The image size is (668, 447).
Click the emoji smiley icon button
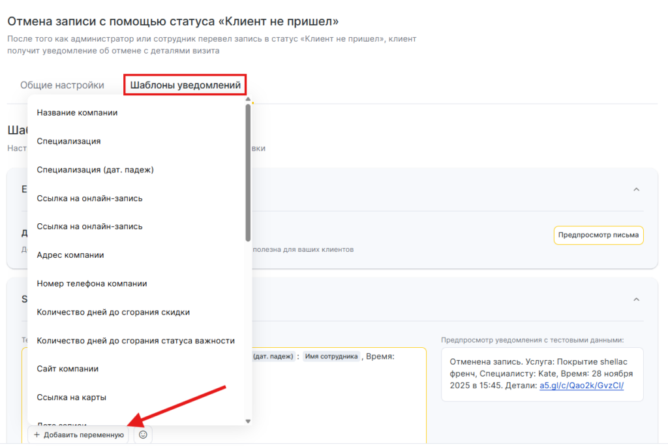tap(143, 435)
